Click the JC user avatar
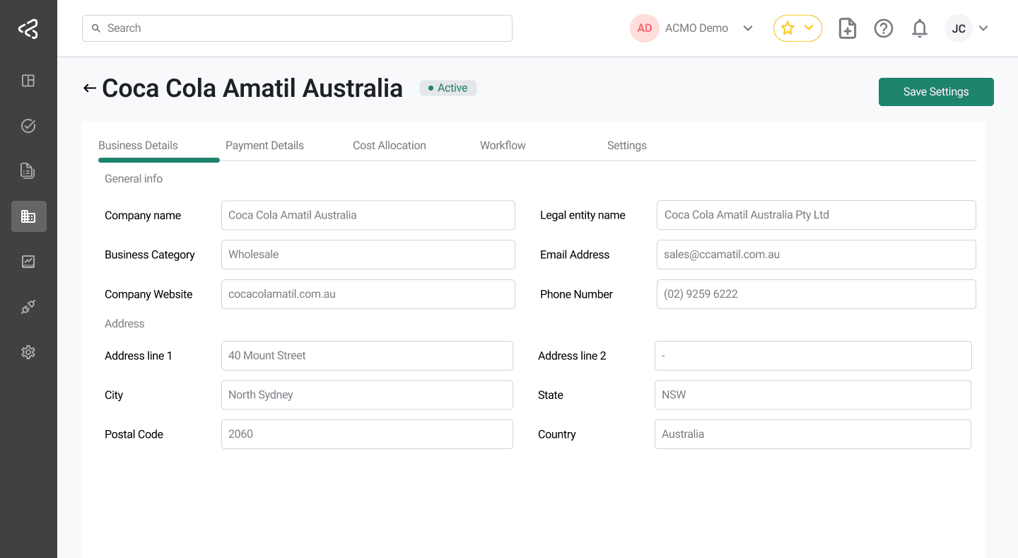 pos(959,28)
